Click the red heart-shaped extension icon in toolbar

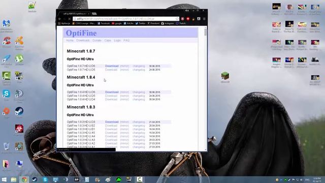point(188,19)
